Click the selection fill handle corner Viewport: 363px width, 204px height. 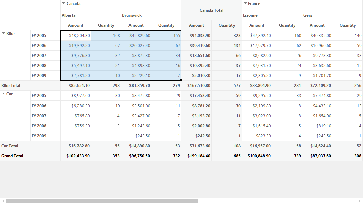pyautogui.click(x=181, y=80)
